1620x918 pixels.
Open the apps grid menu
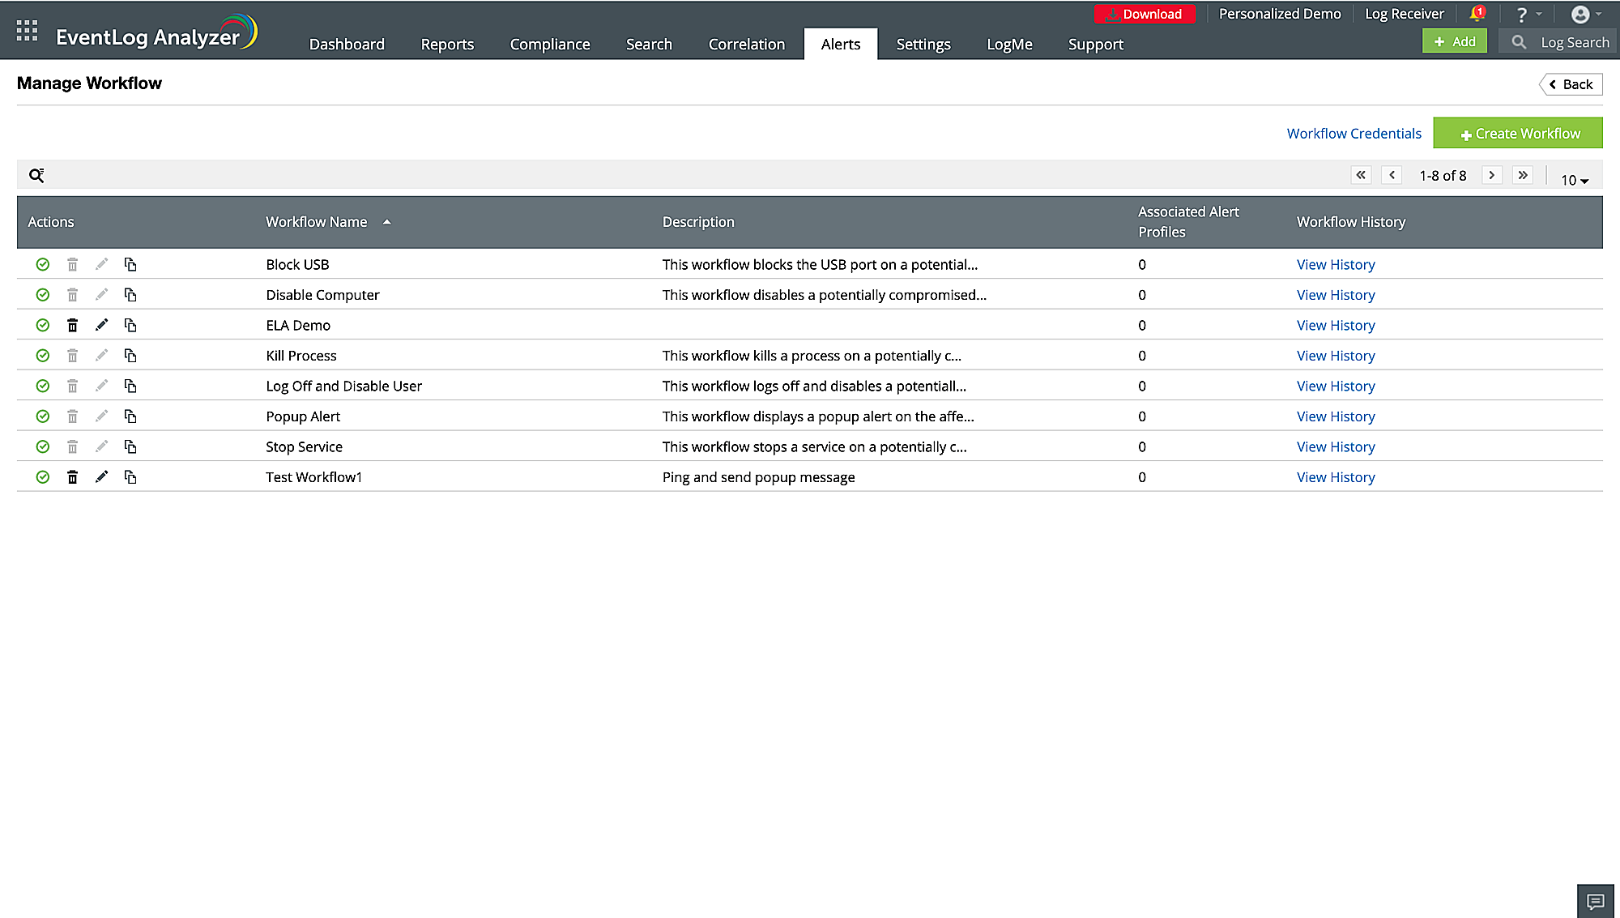[26, 30]
